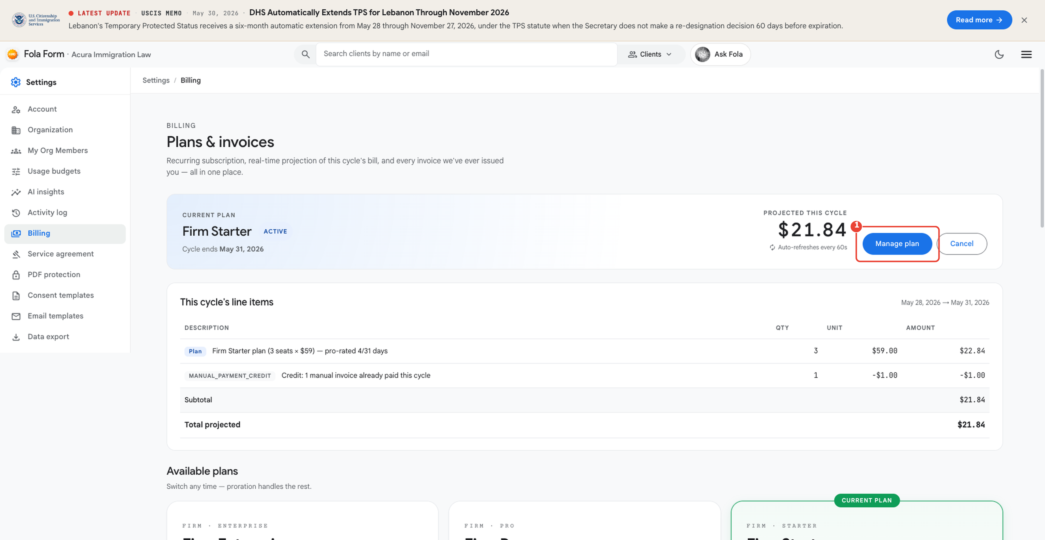Click the Total projected row label
Viewport: 1045px width, 540px height.
[212, 425]
